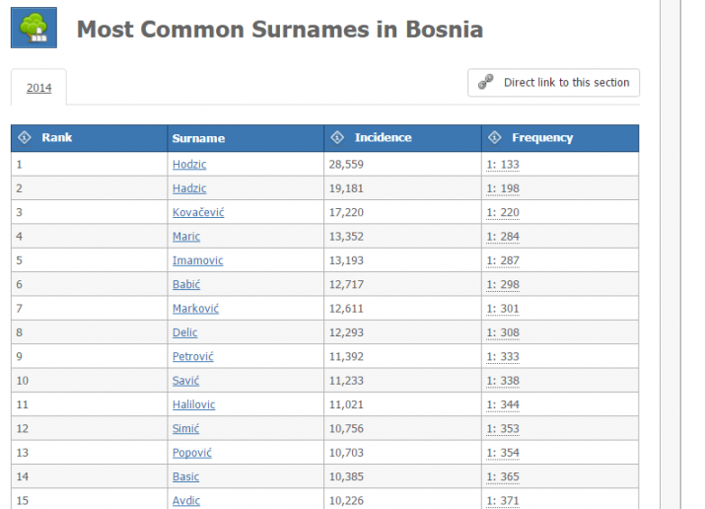Viewport: 705px width, 509px height.
Task: Open the Hodzic surname link
Action: click(x=189, y=165)
